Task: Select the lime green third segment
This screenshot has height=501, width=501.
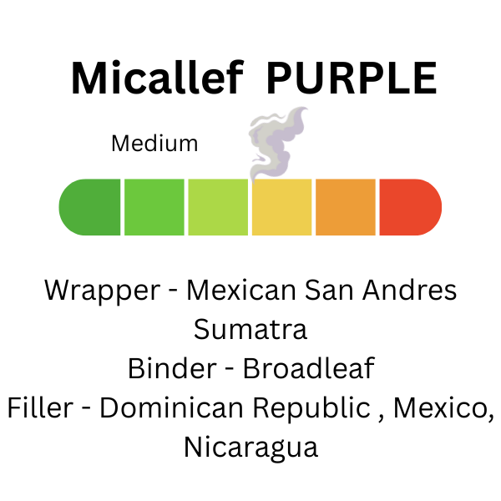Action: (218, 207)
